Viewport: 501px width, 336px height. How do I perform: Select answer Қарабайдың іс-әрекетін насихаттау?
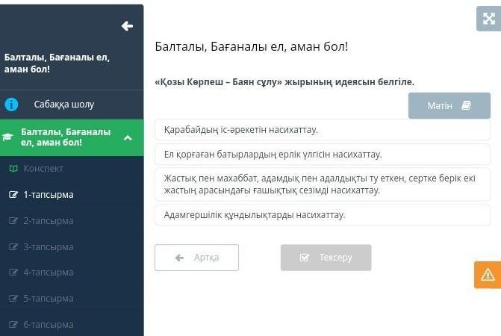[x=322, y=130]
